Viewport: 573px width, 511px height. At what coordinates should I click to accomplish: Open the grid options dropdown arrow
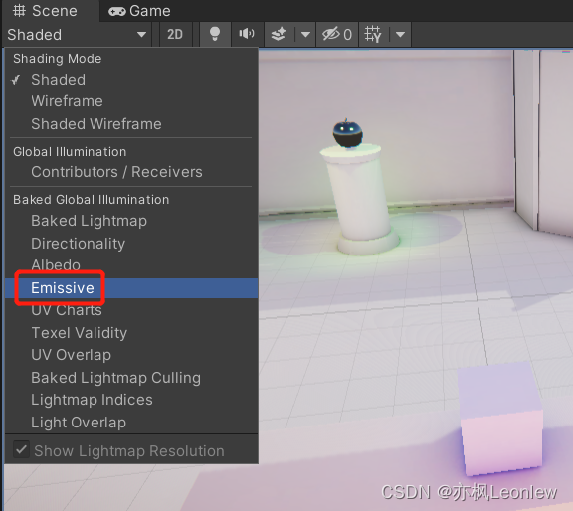(400, 35)
